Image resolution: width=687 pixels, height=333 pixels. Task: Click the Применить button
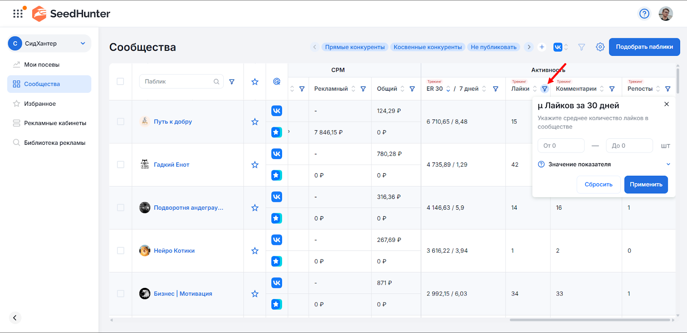pyautogui.click(x=646, y=184)
